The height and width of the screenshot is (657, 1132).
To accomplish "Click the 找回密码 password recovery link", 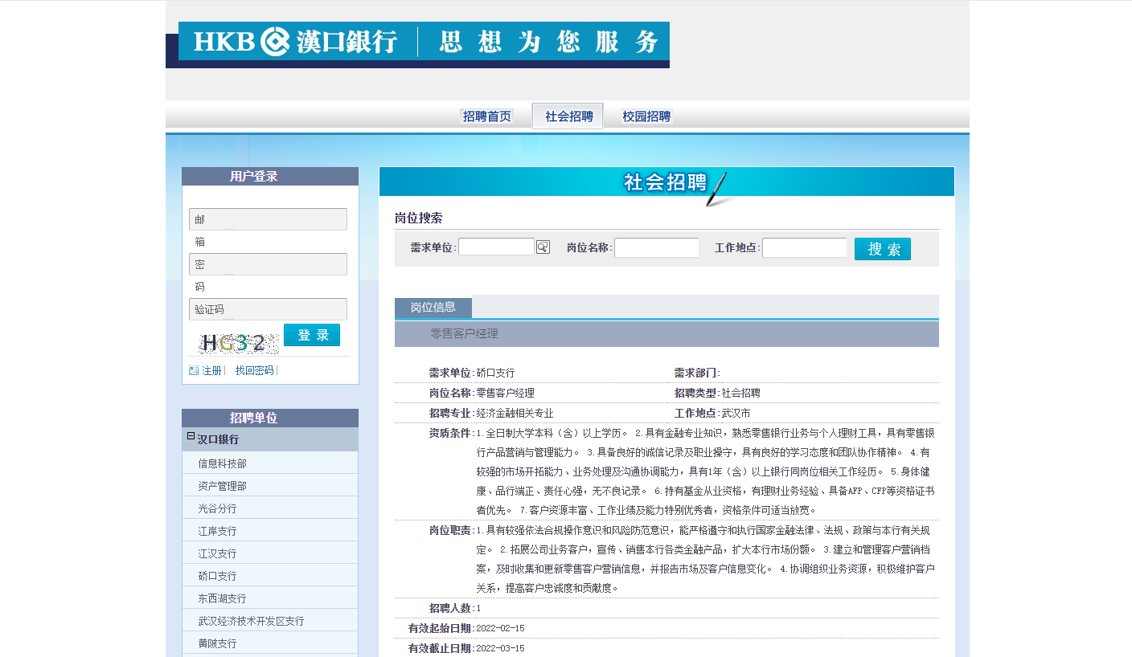I will 254,370.
